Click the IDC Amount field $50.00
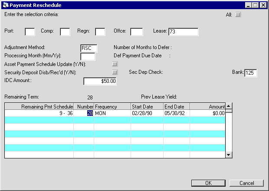 pos(100,81)
